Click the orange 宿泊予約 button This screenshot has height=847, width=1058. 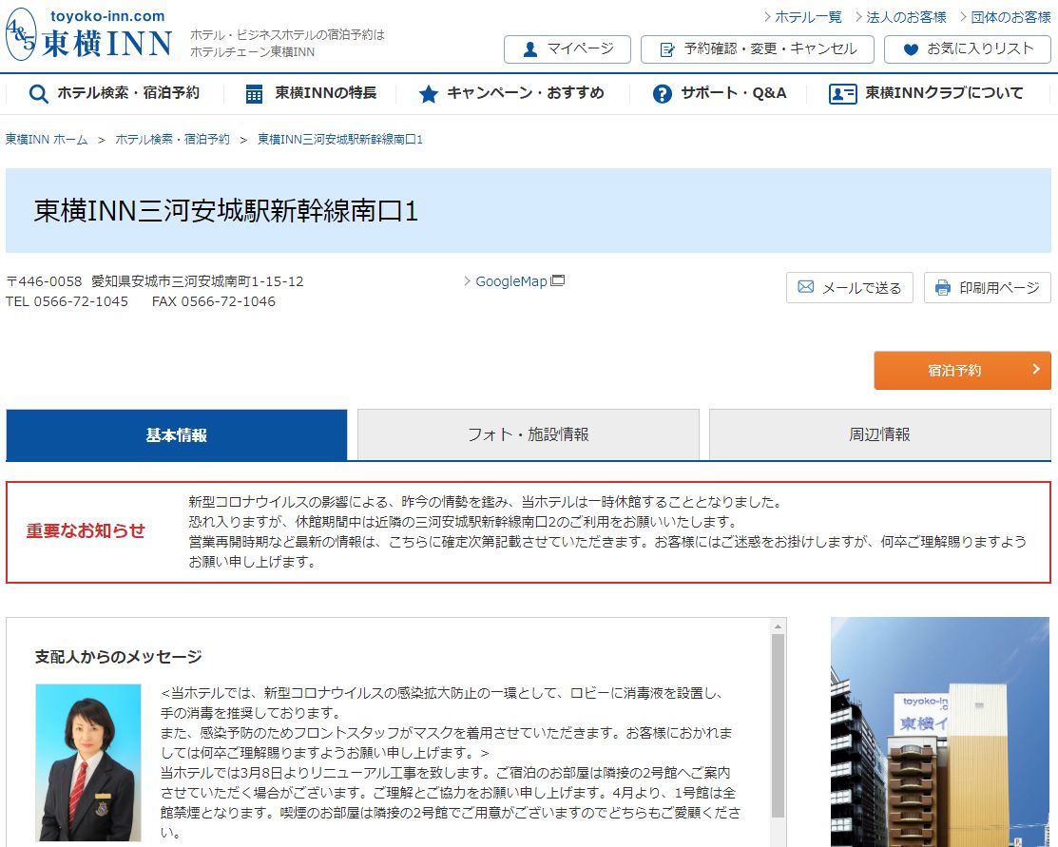(x=962, y=370)
